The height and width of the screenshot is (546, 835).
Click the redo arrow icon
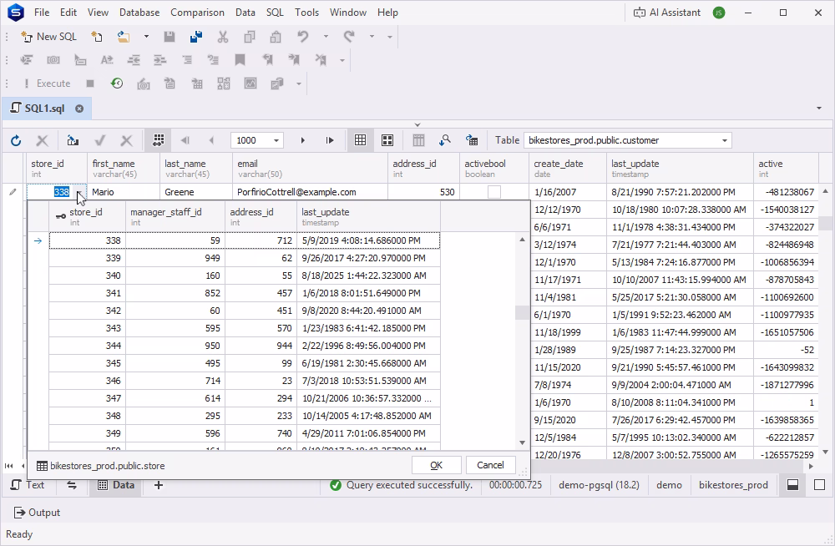[349, 36]
